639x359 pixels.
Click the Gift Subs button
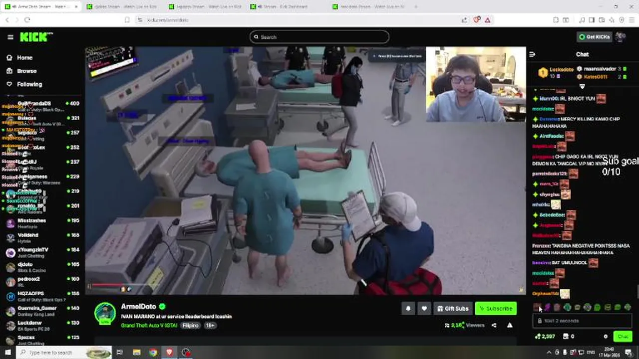pos(453,309)
